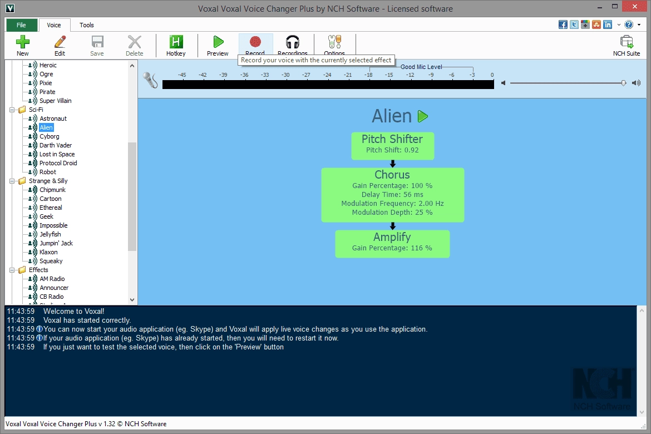The height and width of the screenshot is (434, 651).
Task: Select the Squeaky voice
Action: (51, 261)
